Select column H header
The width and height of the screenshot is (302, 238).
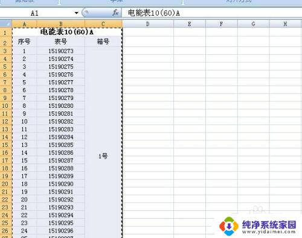[x=286, y=24]
